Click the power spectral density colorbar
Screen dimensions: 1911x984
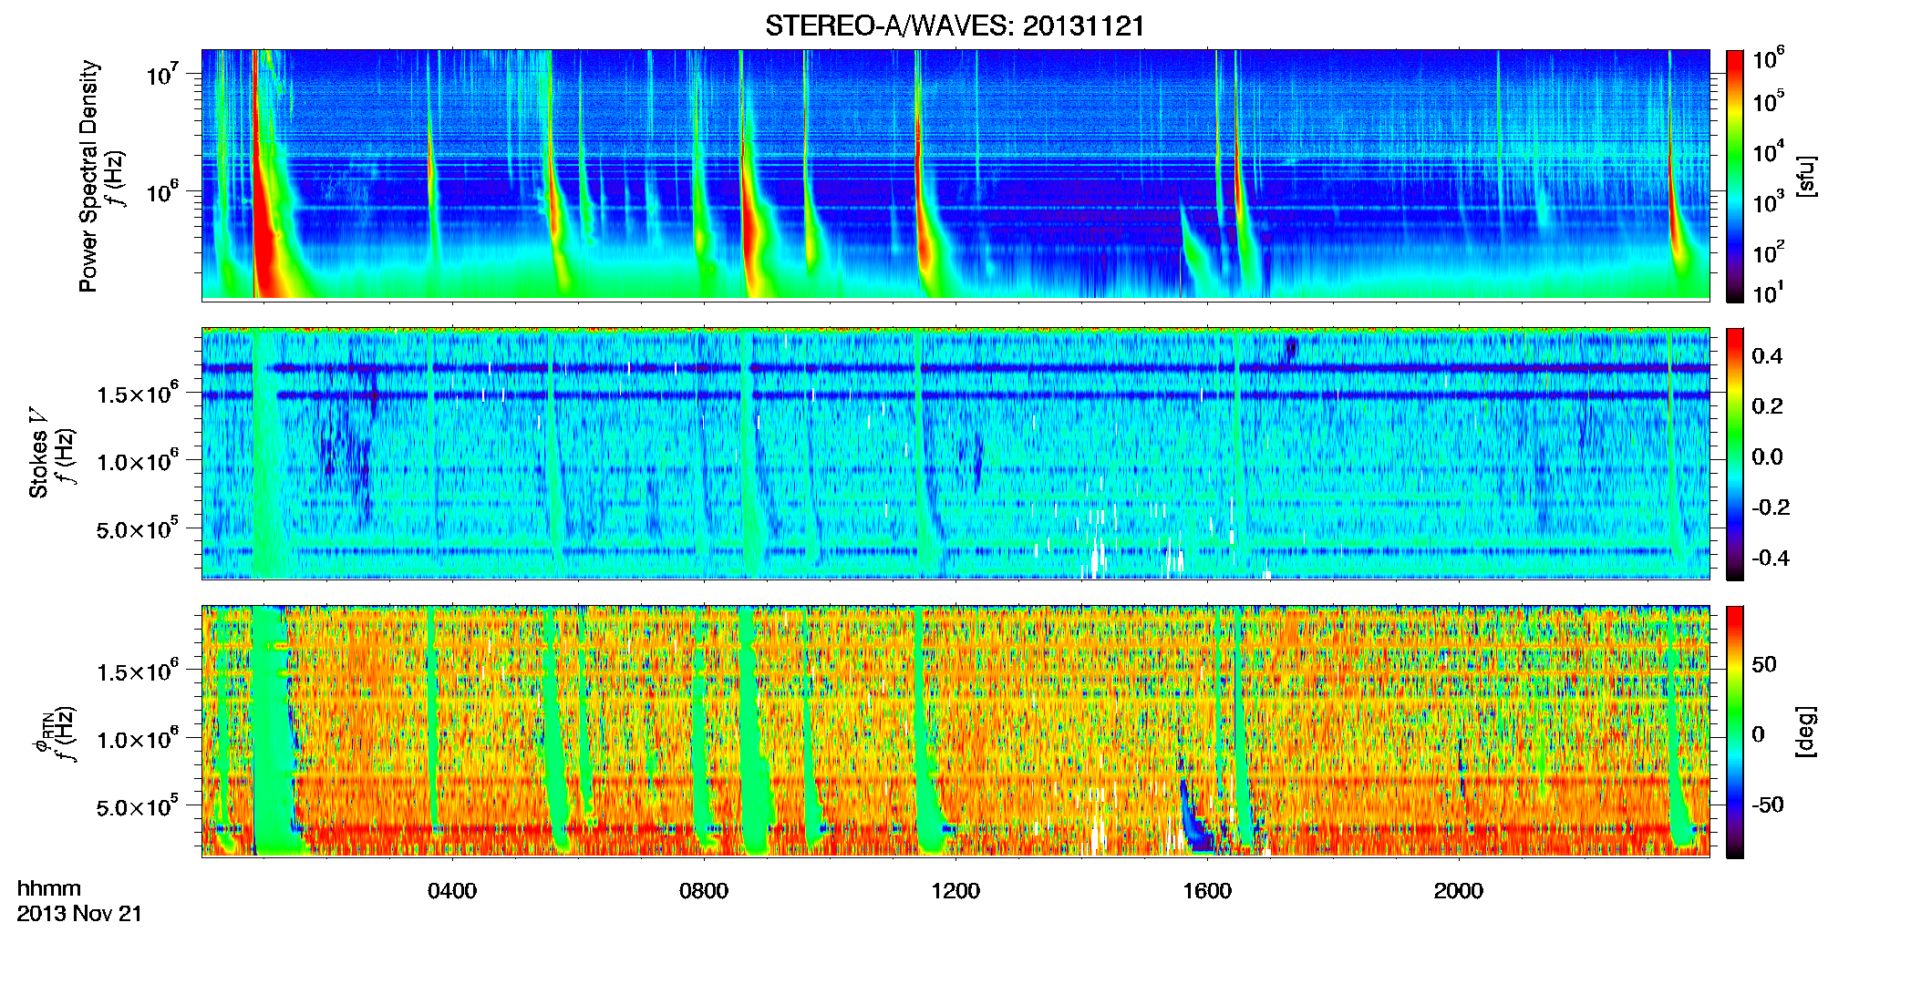coord(1735,176)
